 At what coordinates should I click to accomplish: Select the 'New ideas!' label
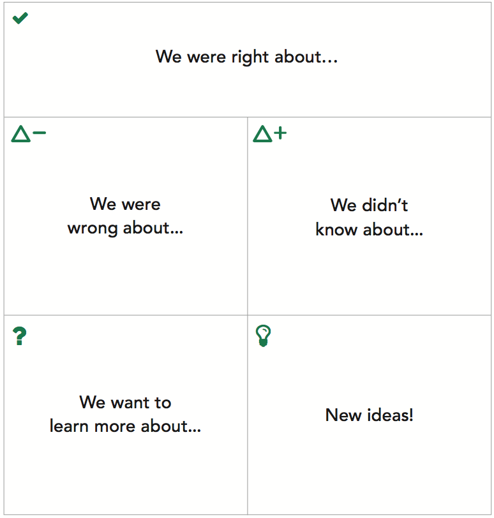pyautogui.click(x=369, y=415)
